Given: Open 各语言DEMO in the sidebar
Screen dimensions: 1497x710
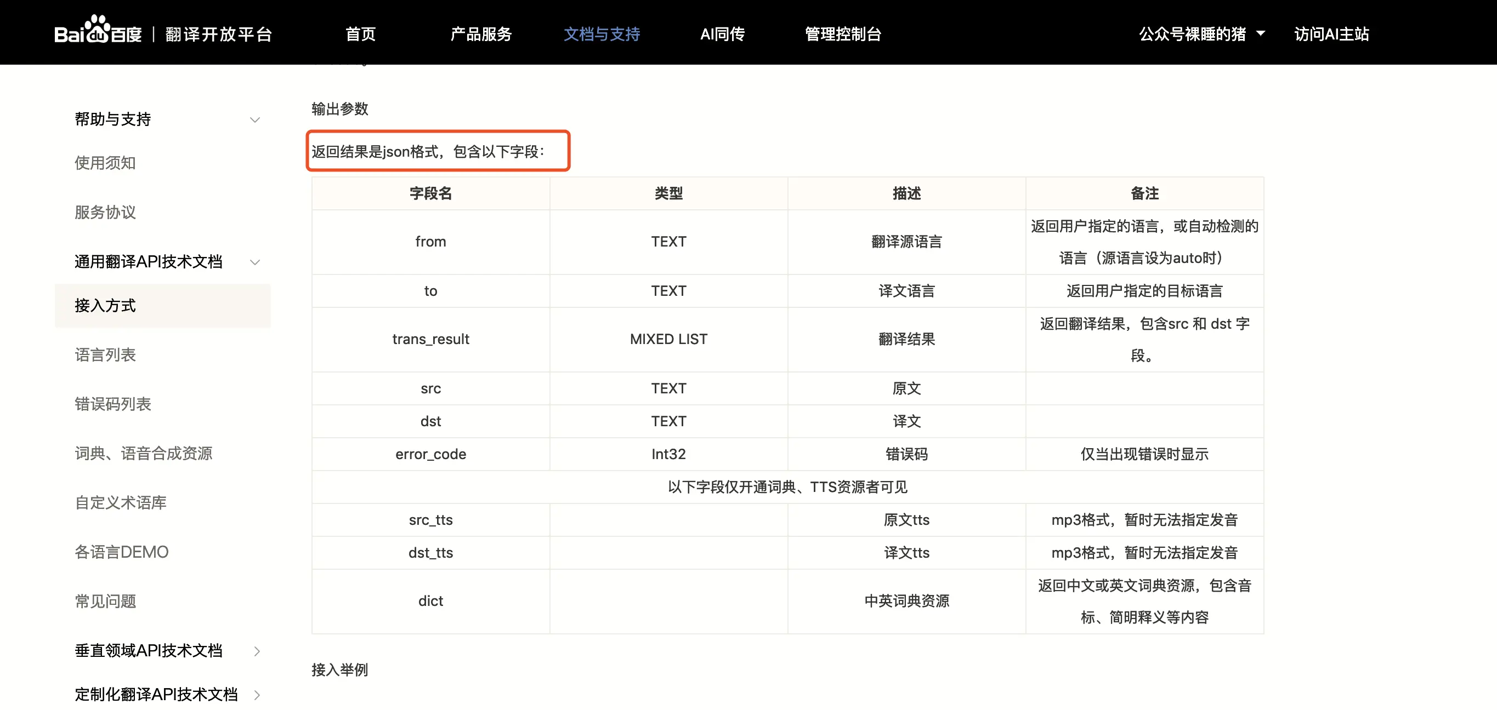Looking at the screenshot, I should click(121, 552).
